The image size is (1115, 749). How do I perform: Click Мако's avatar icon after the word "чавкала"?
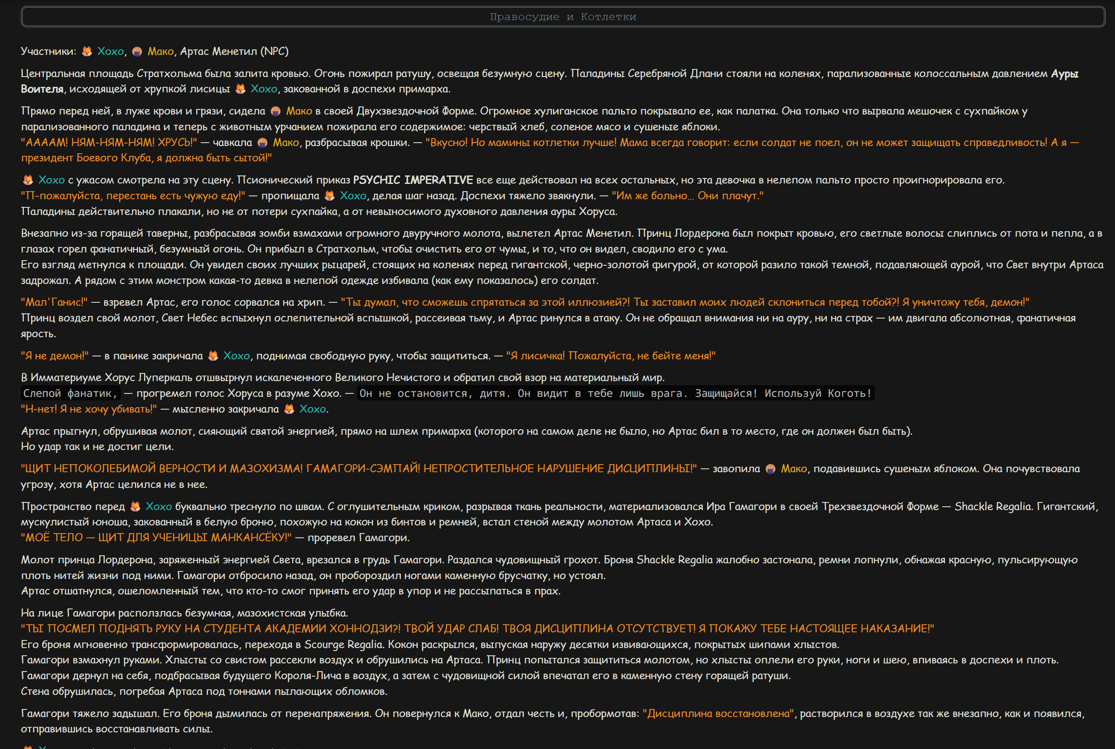tap(262, 142)
